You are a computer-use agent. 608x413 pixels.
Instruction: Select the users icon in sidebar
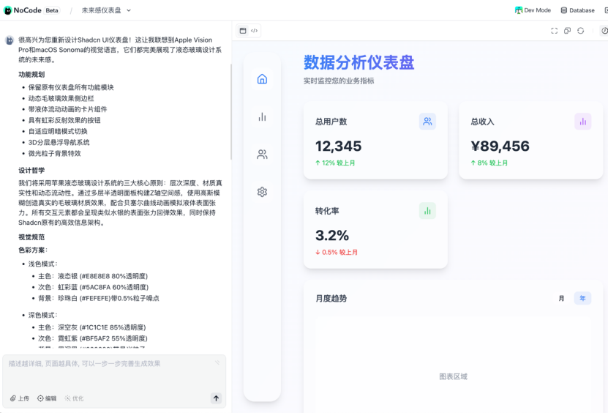[262, 155]
